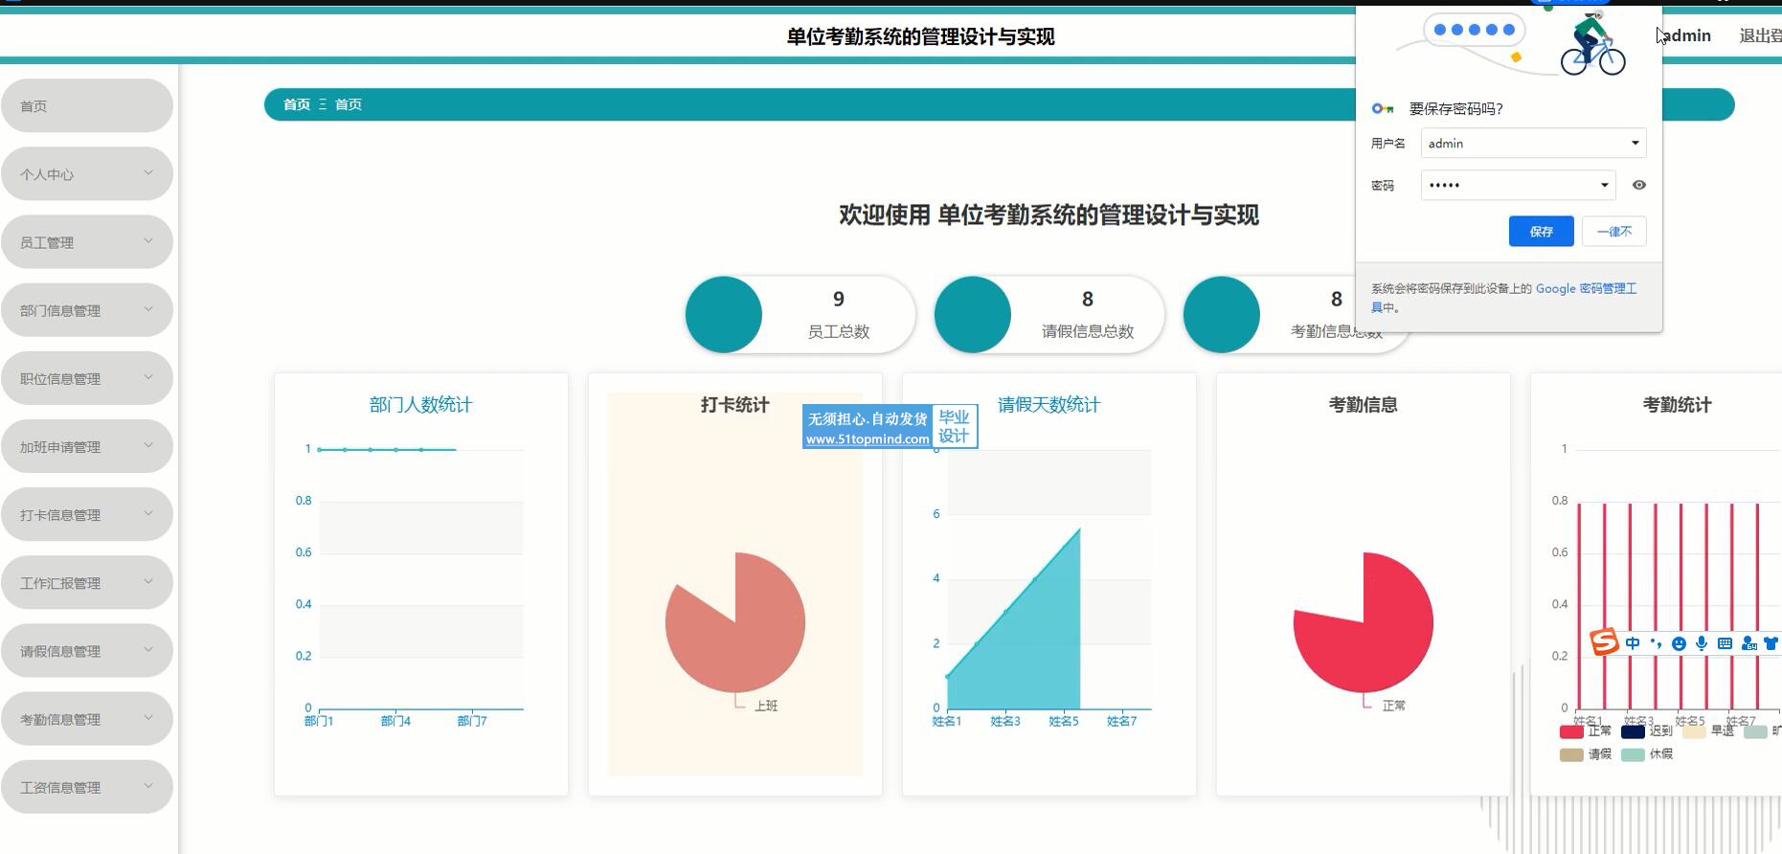The image size is (1782, 854).
Task: Expand the 员工管理 sidebar menu
Action: point(86,242)
